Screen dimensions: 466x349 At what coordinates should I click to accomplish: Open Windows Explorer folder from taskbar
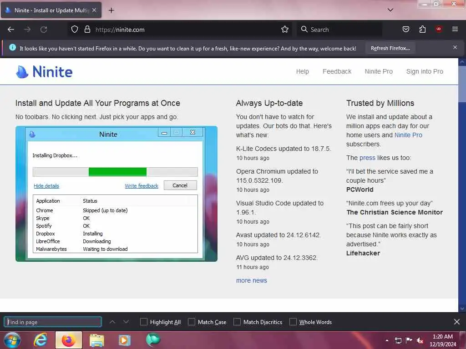click(x=96, y=340)
